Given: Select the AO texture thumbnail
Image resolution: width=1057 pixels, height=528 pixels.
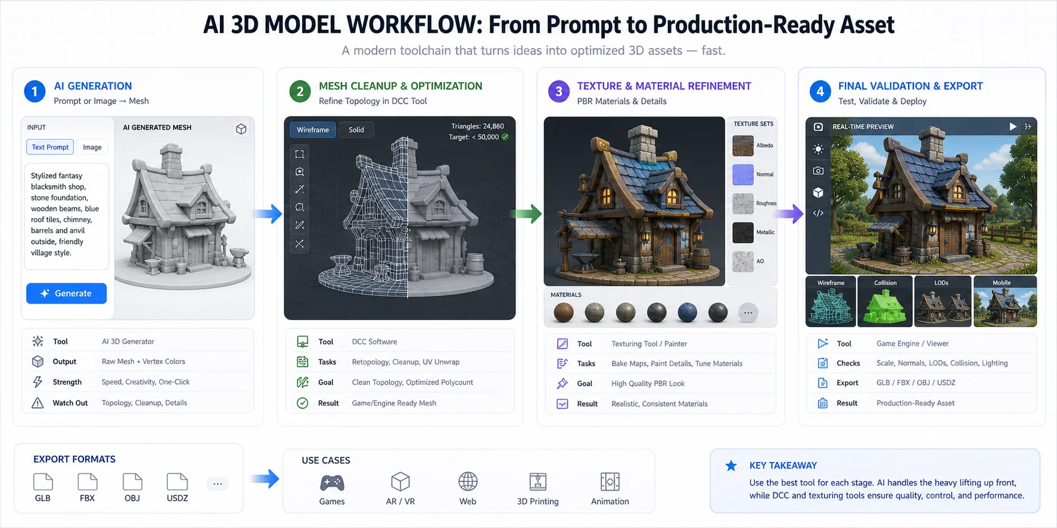Looking at the screenshot, I should coord(743,261).
